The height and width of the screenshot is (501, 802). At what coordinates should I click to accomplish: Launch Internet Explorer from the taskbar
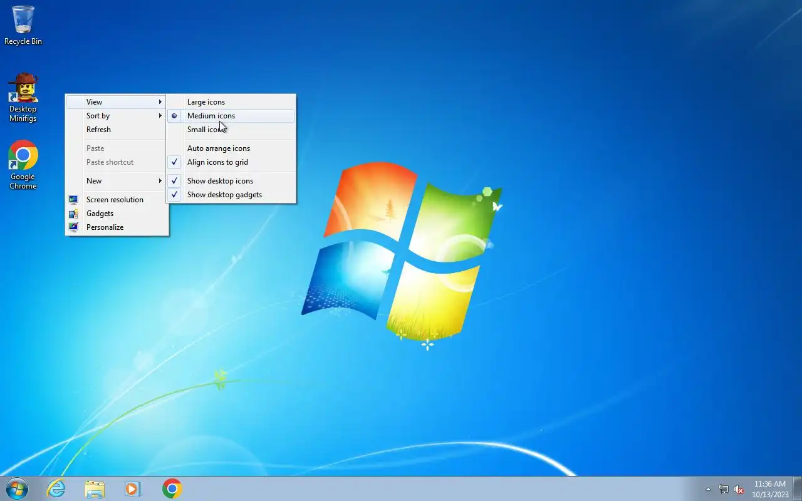coord(56,488)
